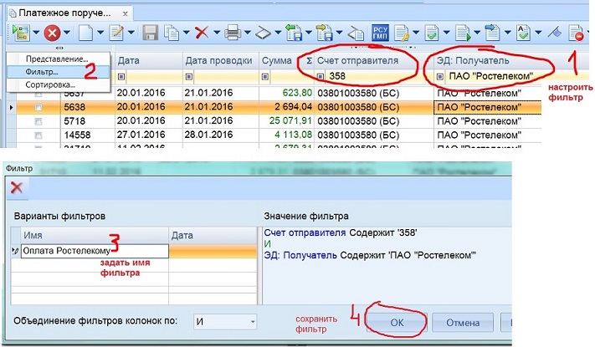Click the document with blue arrow icon
The image size is (595, 347).
click(x=493, y=33)
